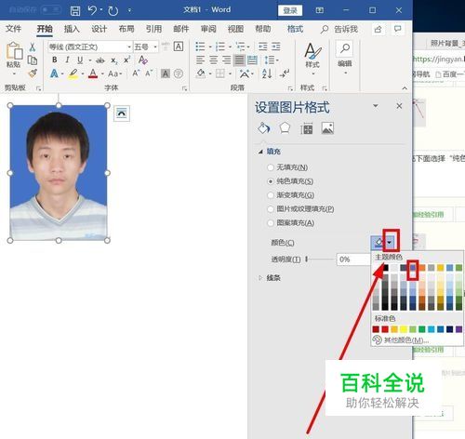Open the Styles (样式) gallery
This screenshot has width=465, height=439.
coord(312,59)
